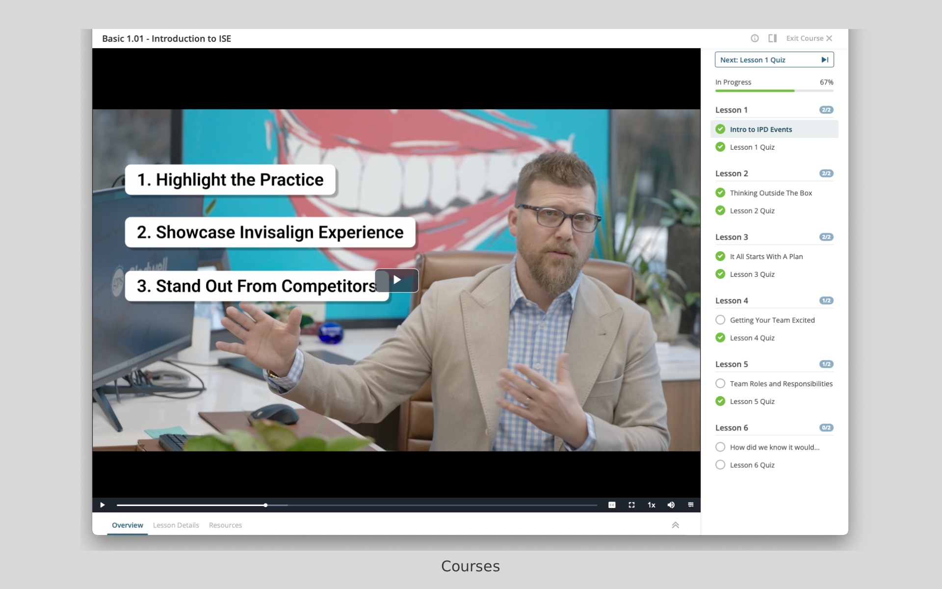
Task: Click the small play icon in control bar
Action: click(x=103, y=505)
